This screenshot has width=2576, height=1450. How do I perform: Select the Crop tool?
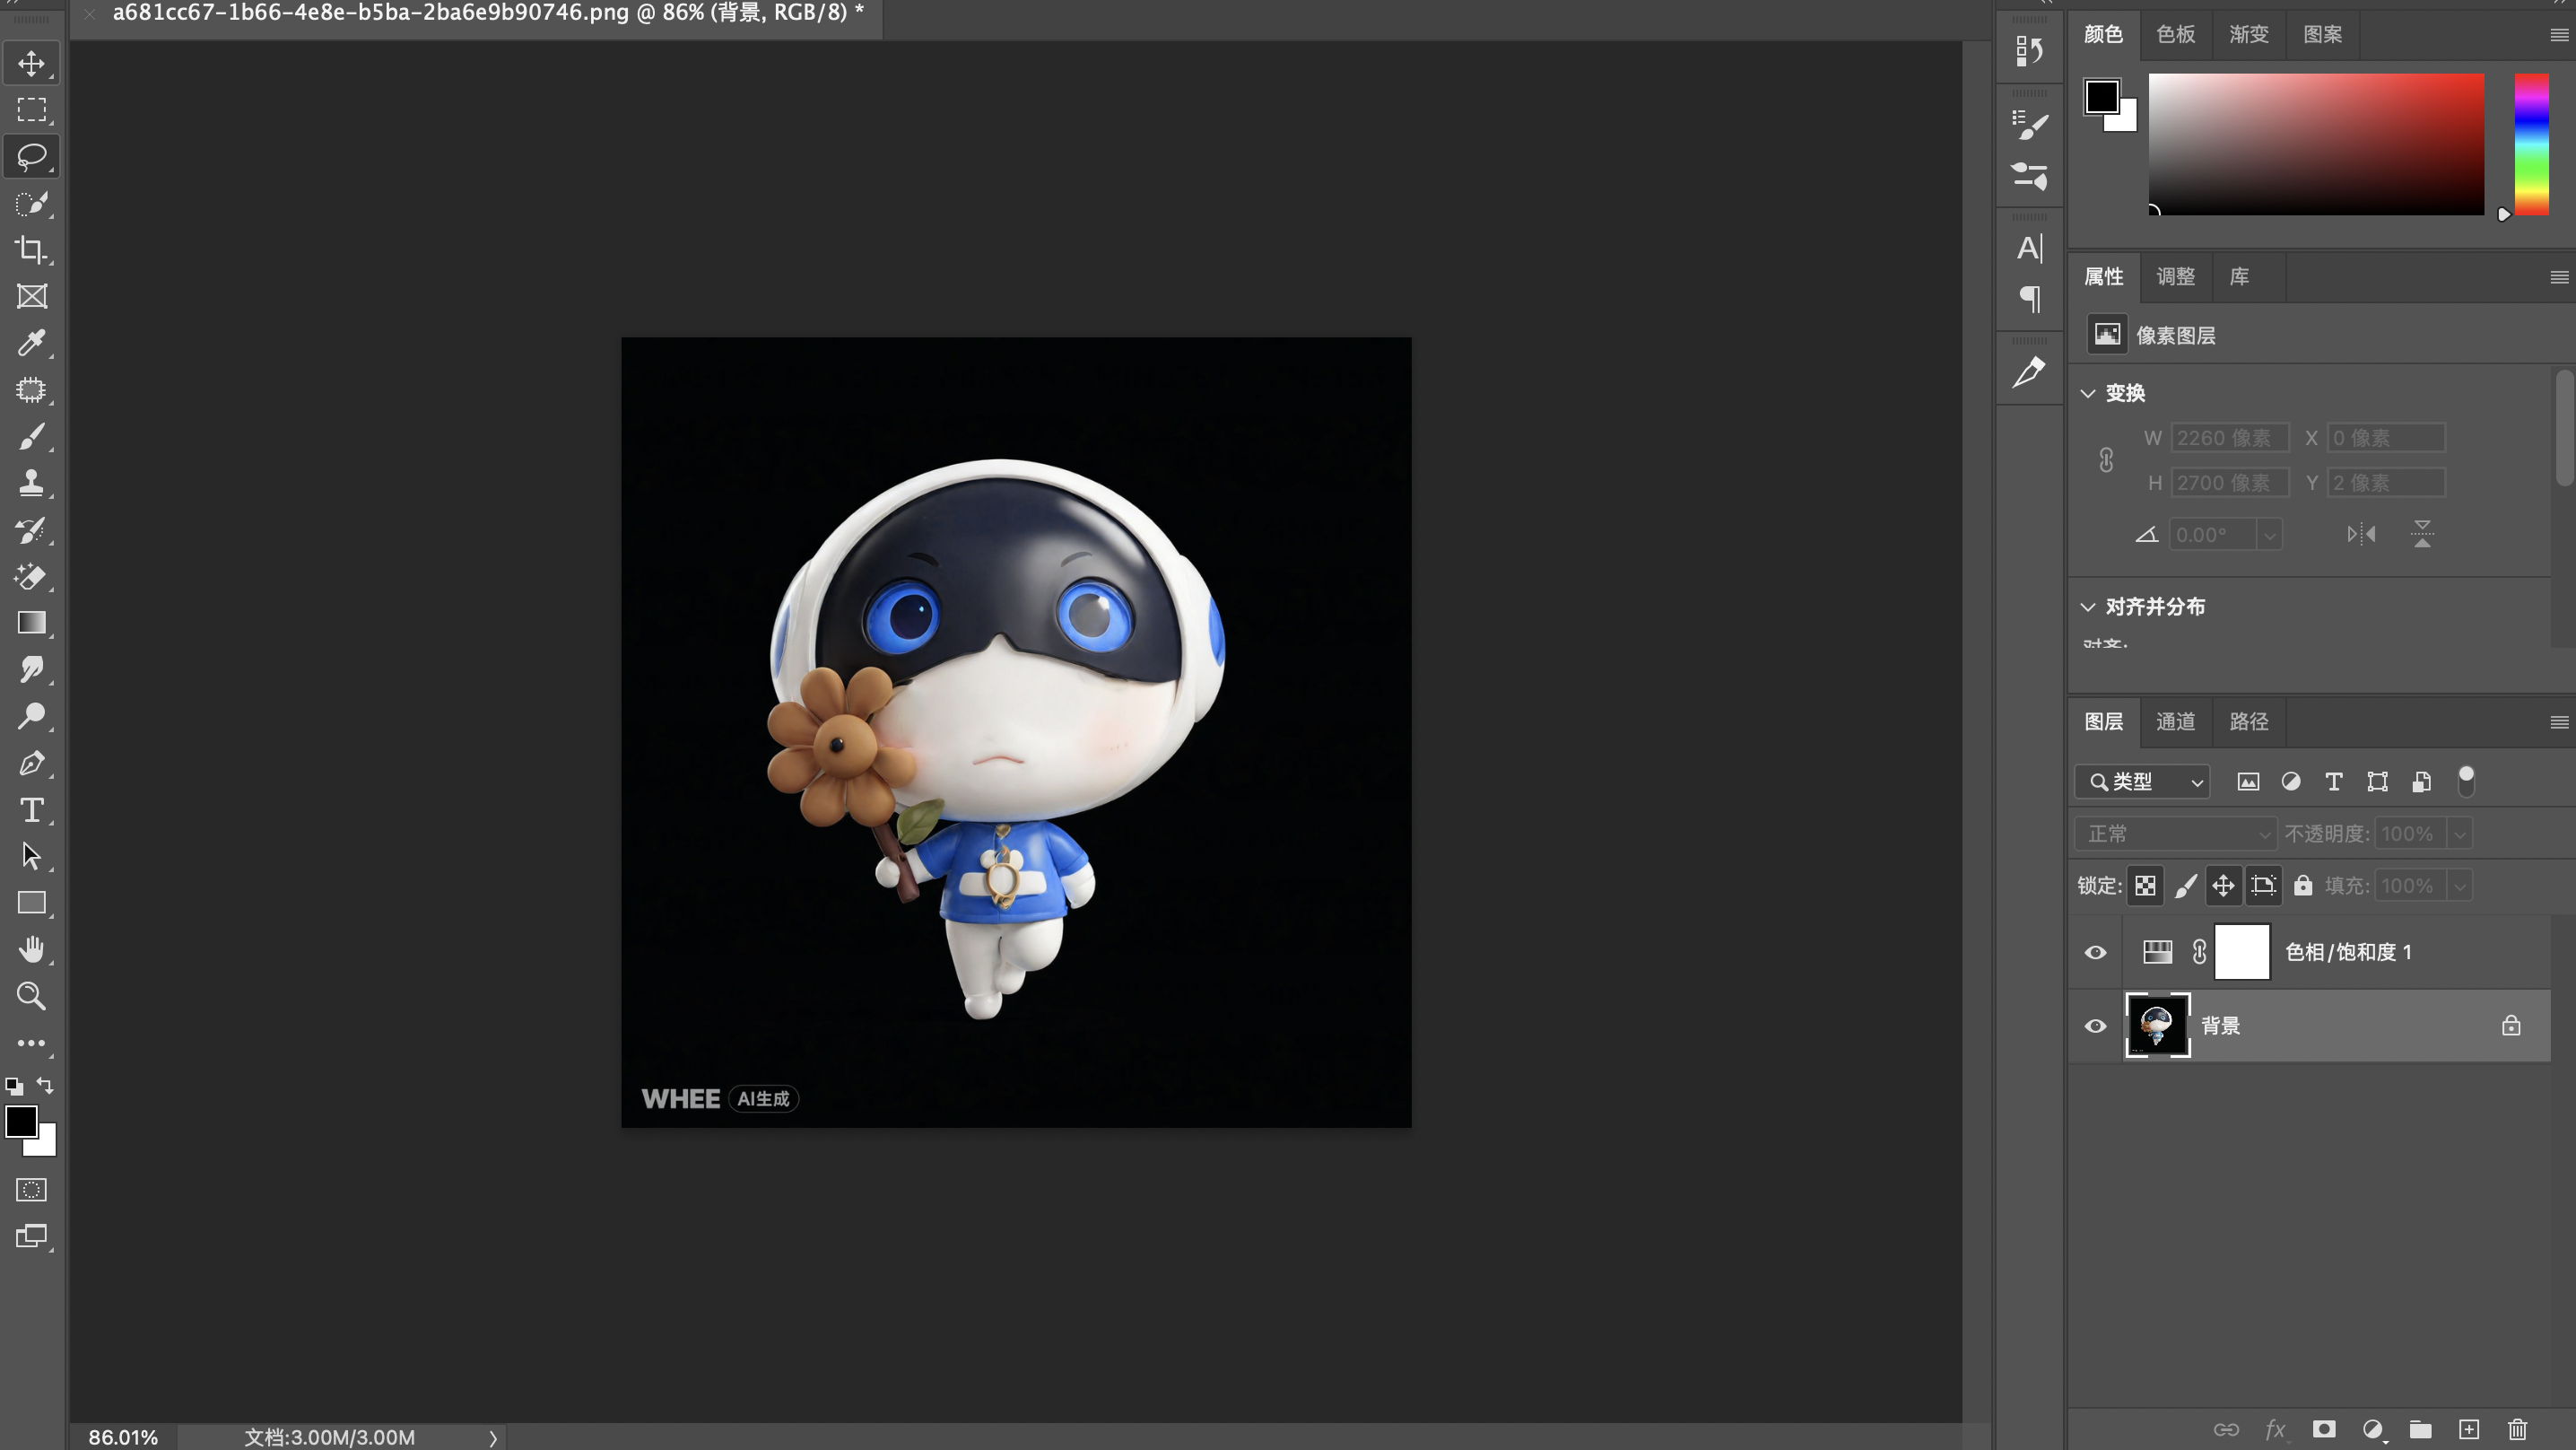click(31, 249)
